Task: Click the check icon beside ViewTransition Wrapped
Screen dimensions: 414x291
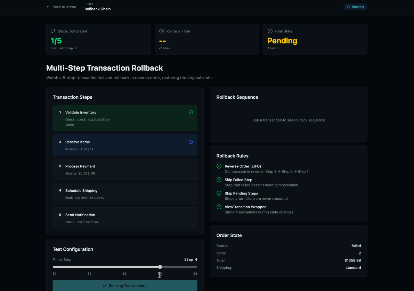Action: click(219, 207)
